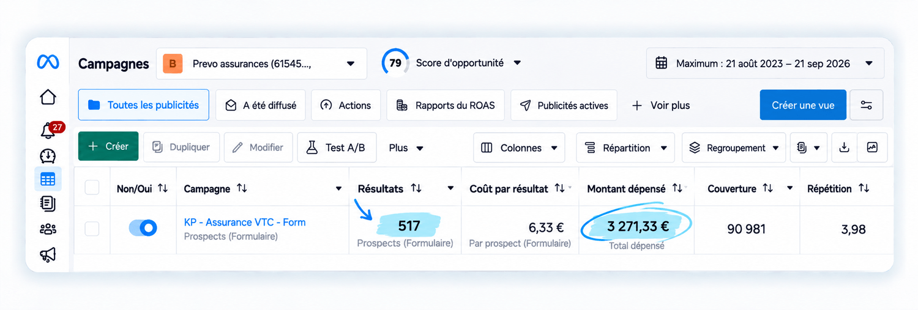
Task: Click the 3 271,33 € amount spent
Action: pos(638,227)
